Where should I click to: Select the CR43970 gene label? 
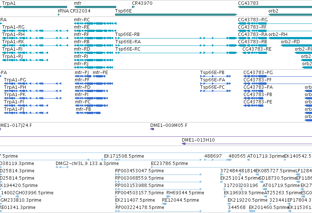142,3
